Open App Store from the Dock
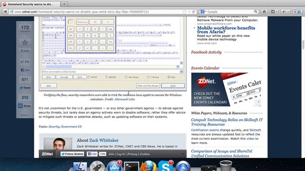 tap(114, 166)
